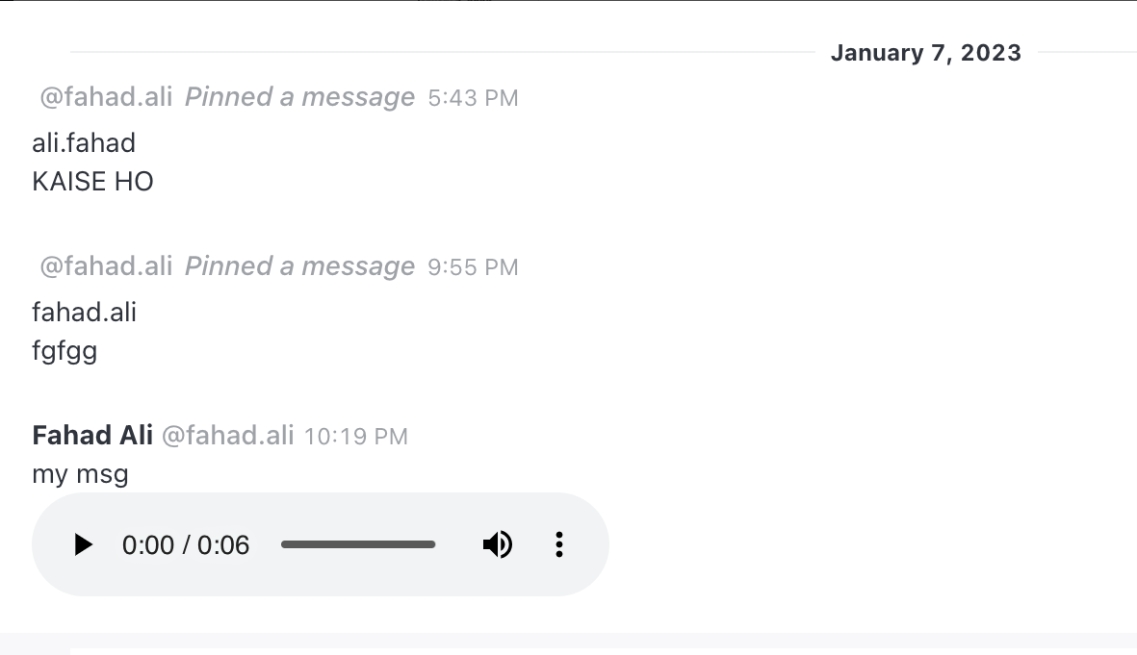The image size is (1137, 655).
Task: Select the 9:55 PM timestamp
Action: tap(473, 266)
